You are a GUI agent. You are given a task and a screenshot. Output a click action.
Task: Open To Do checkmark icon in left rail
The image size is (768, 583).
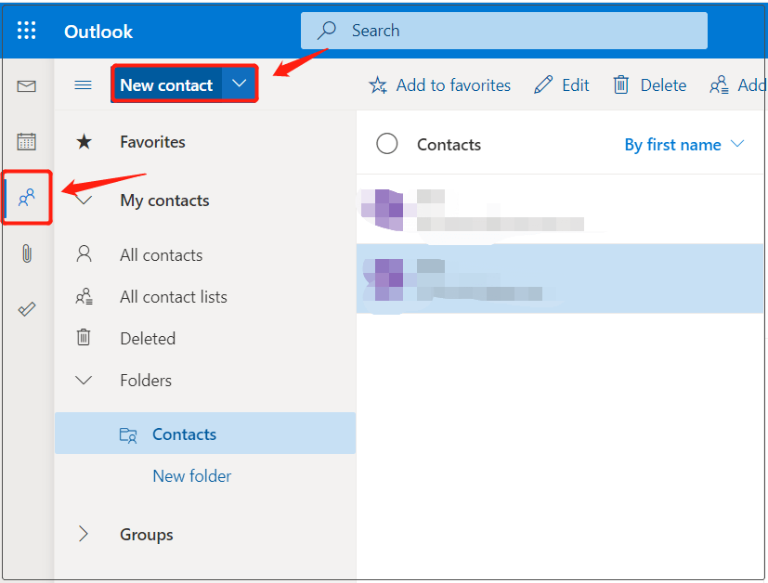click(x=26, y=309)
